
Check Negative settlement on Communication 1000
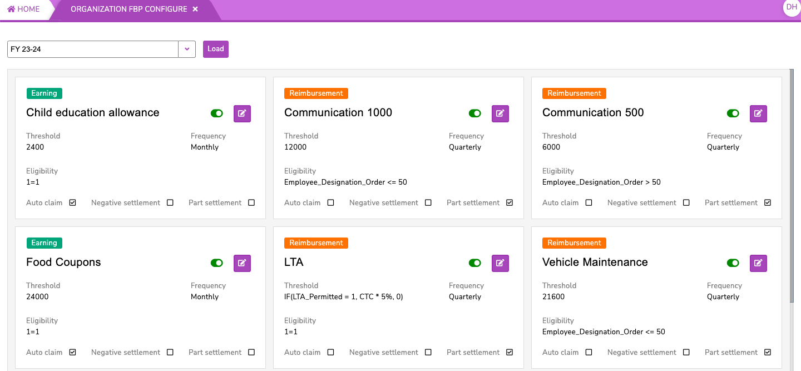tap(428, 202)
